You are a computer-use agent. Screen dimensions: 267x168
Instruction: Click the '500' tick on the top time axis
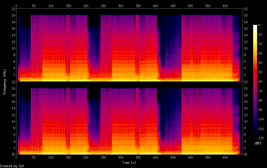point(190,6)
